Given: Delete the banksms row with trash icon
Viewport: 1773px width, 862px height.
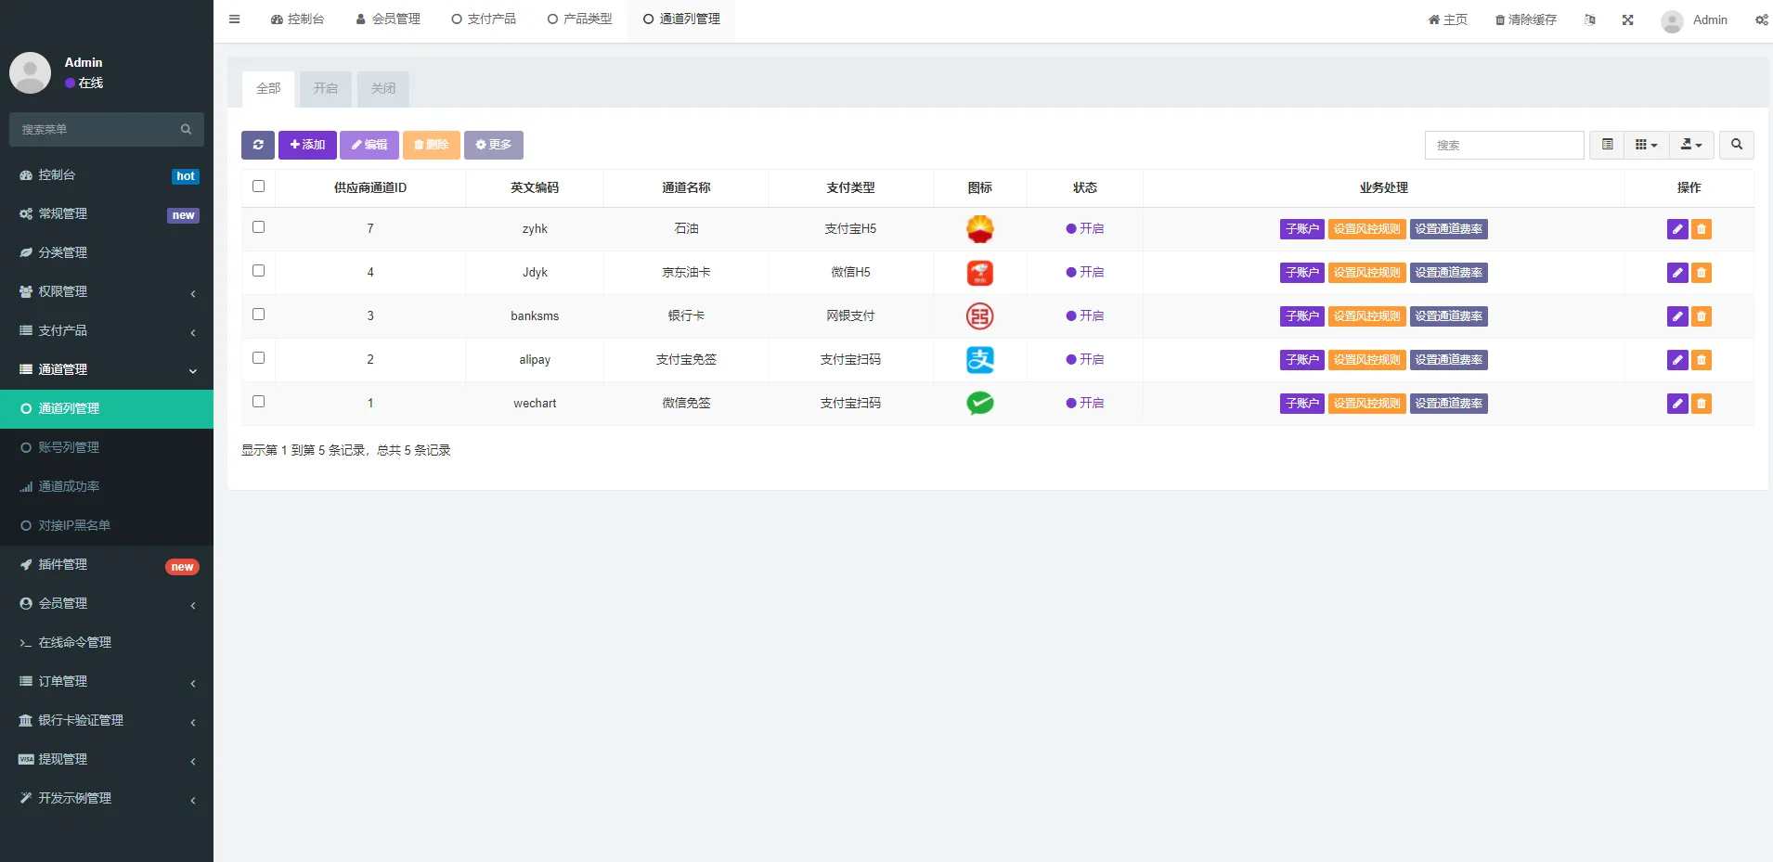Looking at the screenshot, I should click(x=1702, y=316).
